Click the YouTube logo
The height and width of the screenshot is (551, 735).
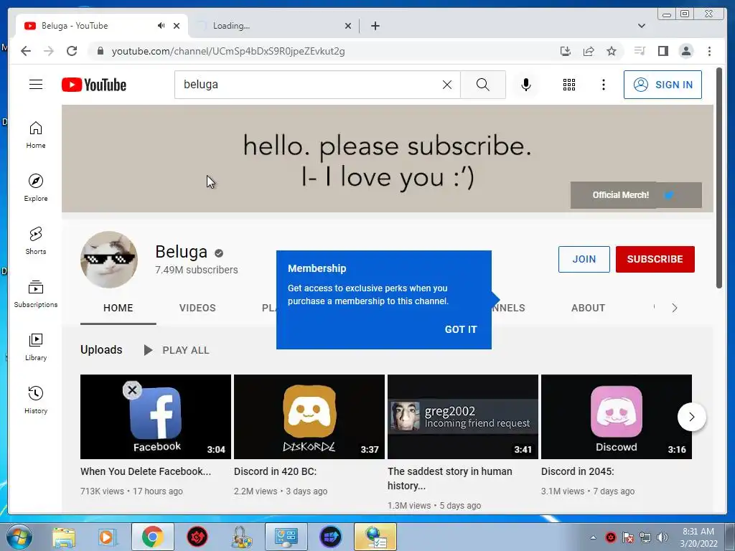pos(94,85)
